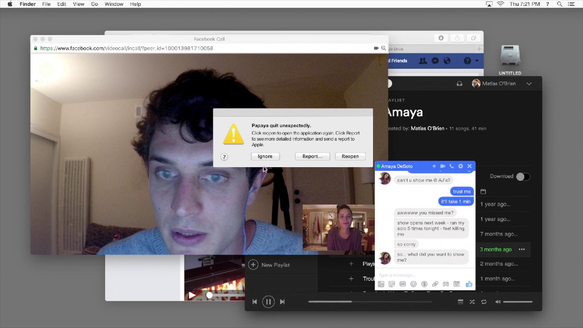Open the play queue icon in music player
This screenshot has height=328, width=583.
(x=460, y=302)
